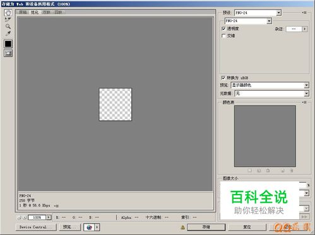
Task: Open the 颜色表 color table flyout menu
Action: (304, 102)
